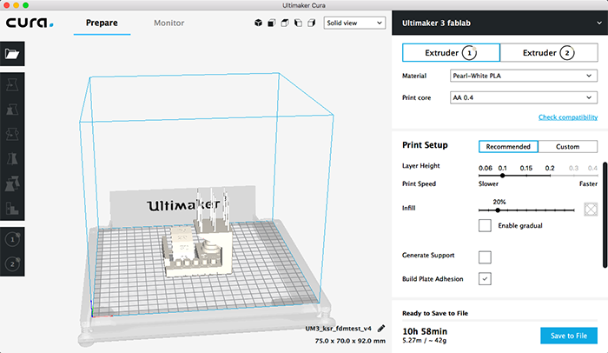This screenshot has height=353, width=608.
Task: Expand the Ultimaker 3 fablab printer menu
Action: (x=499, y=23)
